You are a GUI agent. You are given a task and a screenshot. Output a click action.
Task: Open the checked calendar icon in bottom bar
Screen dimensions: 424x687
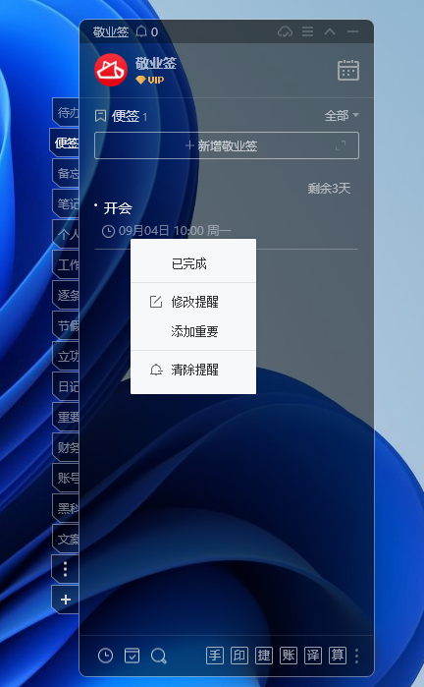132,656
